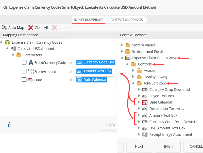Image resolution: width=203 pixels, height=153 pixels.
Task: Open the Parameters folder icon
Action: pos(19,55)
